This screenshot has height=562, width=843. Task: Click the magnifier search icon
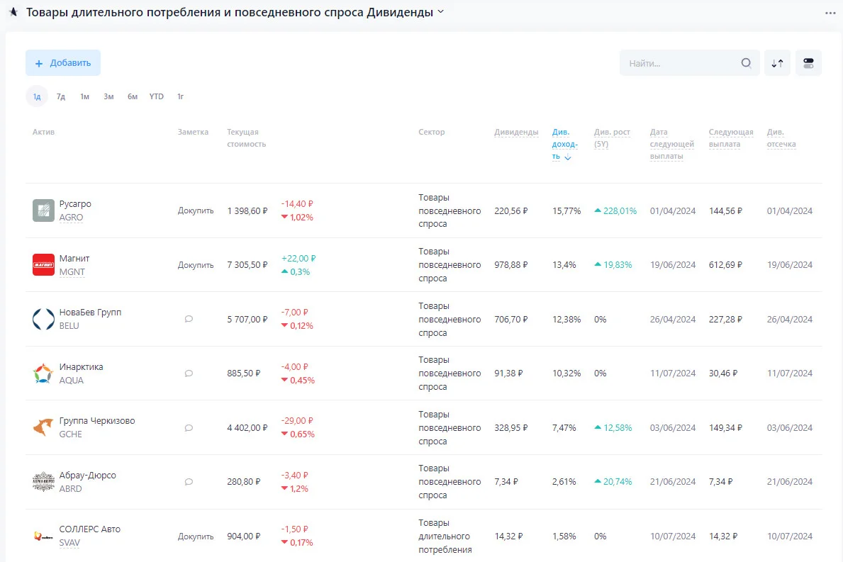747,63
